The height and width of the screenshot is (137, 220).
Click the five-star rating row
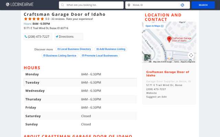(x=34, y=19)
